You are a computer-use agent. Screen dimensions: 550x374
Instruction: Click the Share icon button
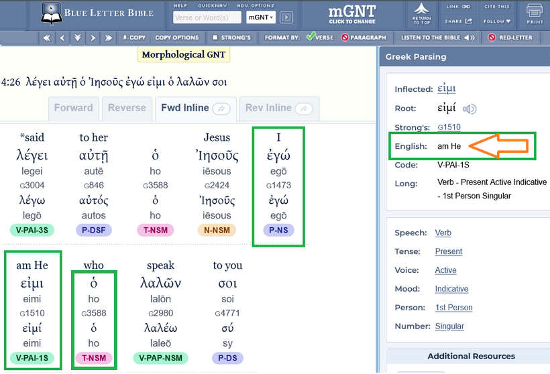coord(458,21)
